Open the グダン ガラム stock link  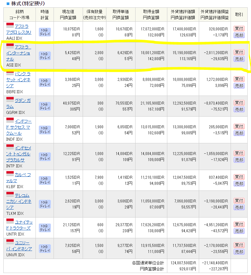point(22,101)
